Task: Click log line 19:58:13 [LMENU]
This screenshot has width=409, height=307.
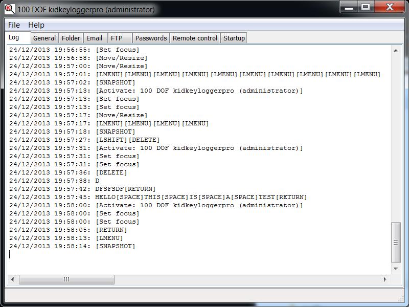Action: click(x=66, y=238)
